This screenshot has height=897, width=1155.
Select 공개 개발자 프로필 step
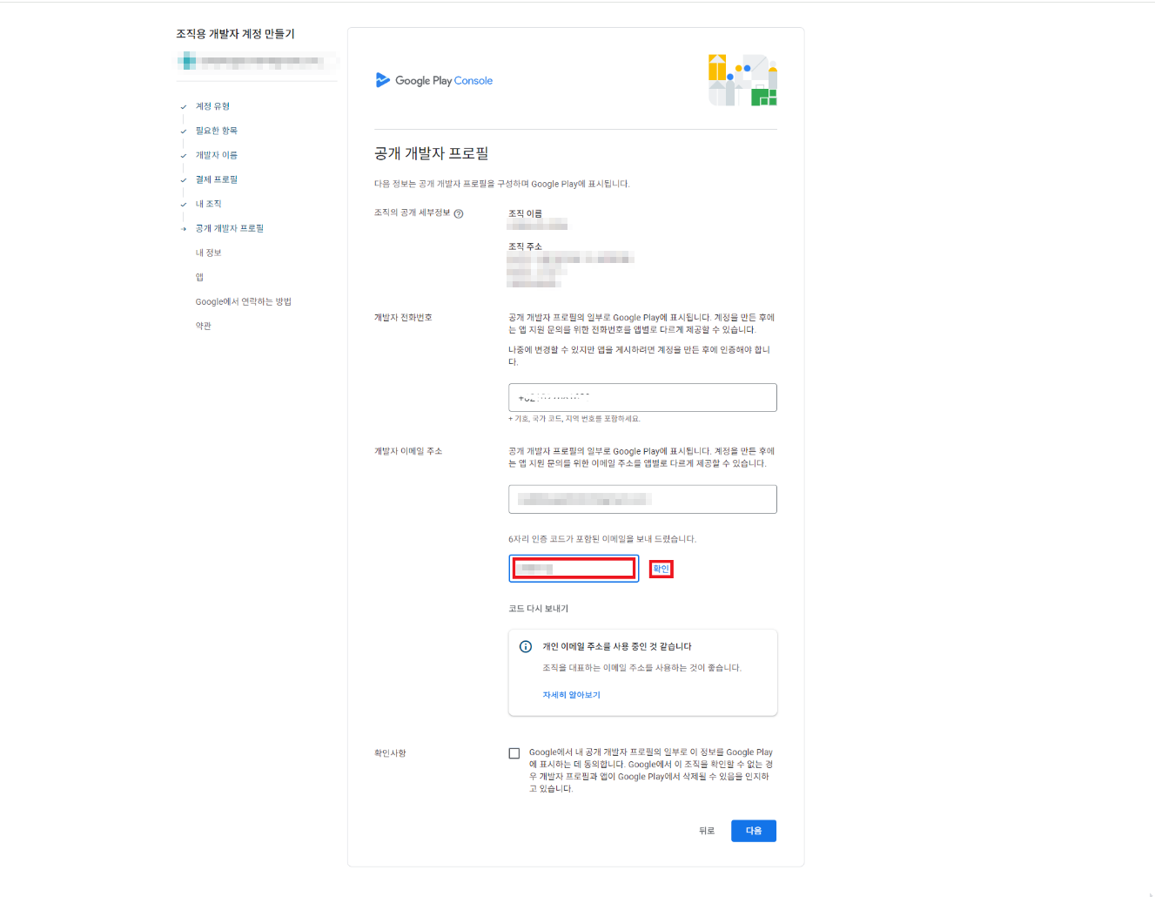(x=229, y=228)
